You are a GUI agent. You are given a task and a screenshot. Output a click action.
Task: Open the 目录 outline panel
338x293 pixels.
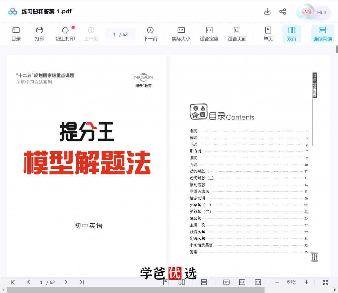pos(16,34)
